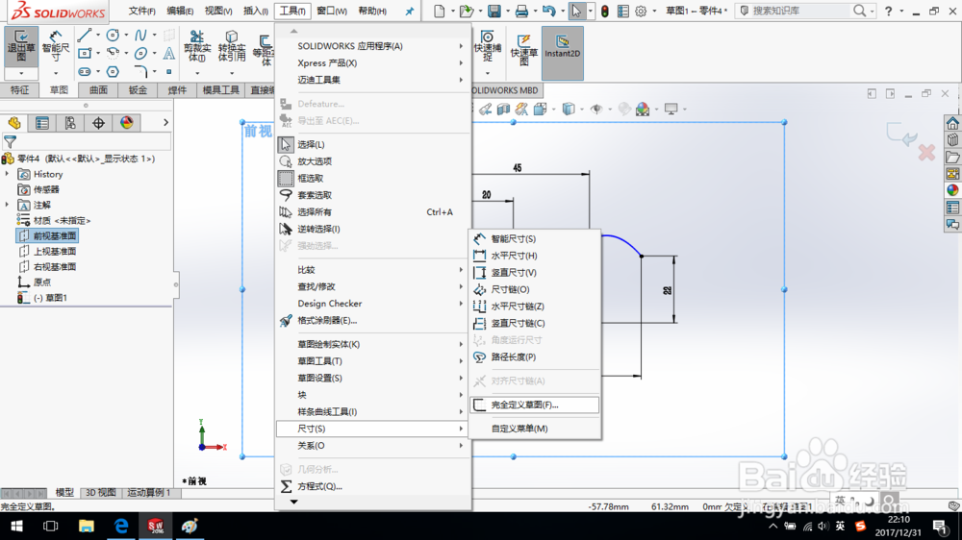
Task: Click the Convert Entities tool
Action: (x=231, y=46)
